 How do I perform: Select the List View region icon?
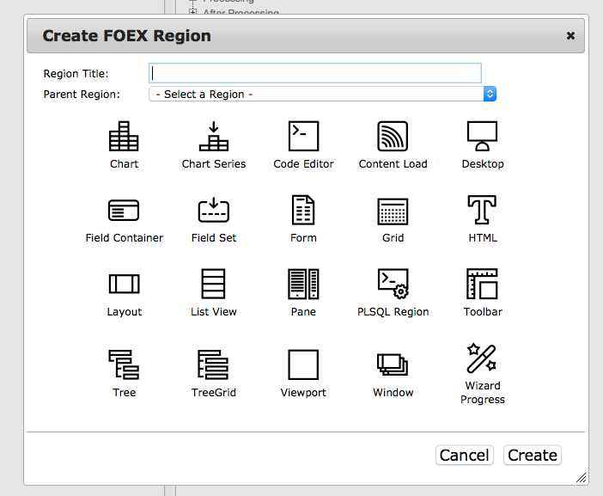click(x=213, y=284)
